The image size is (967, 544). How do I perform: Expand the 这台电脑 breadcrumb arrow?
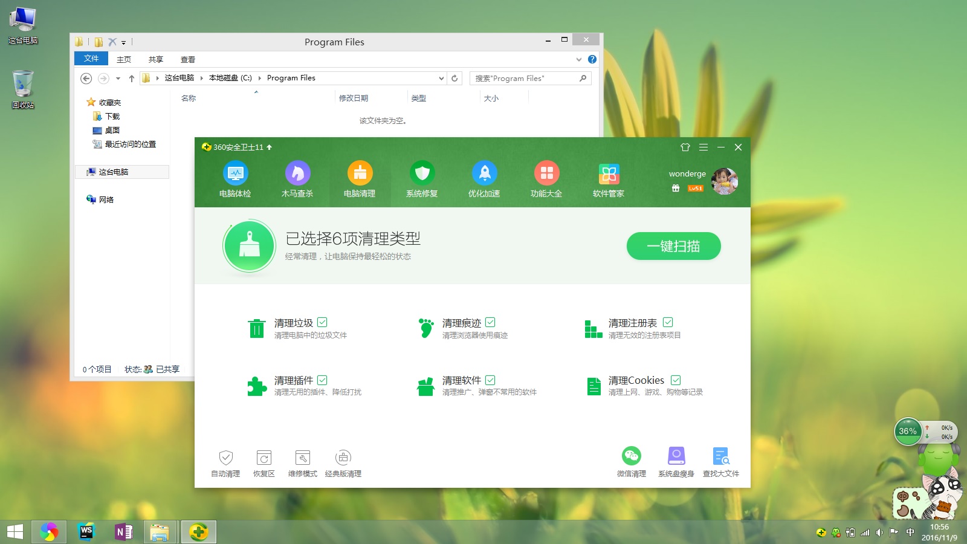[x=202, y=78]
